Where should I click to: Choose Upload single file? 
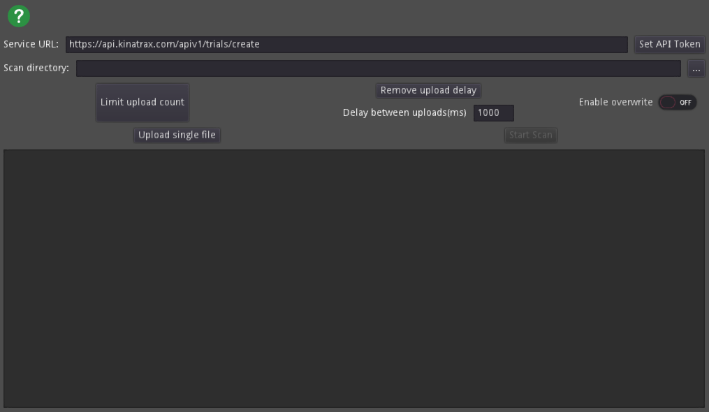pos(177,135)
